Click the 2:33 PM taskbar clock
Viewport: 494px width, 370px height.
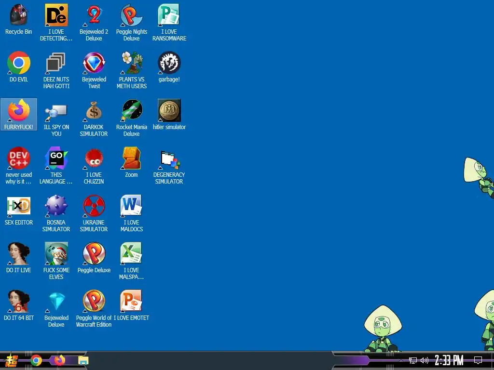point(449,360)
